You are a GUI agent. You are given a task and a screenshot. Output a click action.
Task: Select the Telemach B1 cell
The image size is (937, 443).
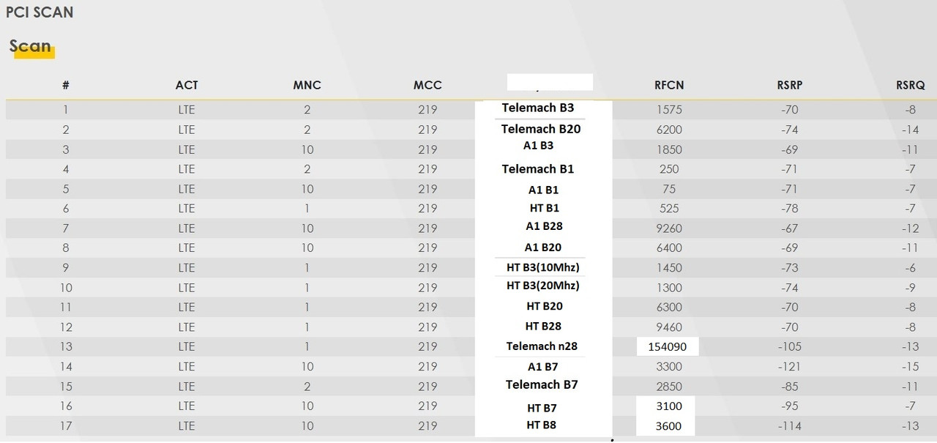click(x=538, y=169)
